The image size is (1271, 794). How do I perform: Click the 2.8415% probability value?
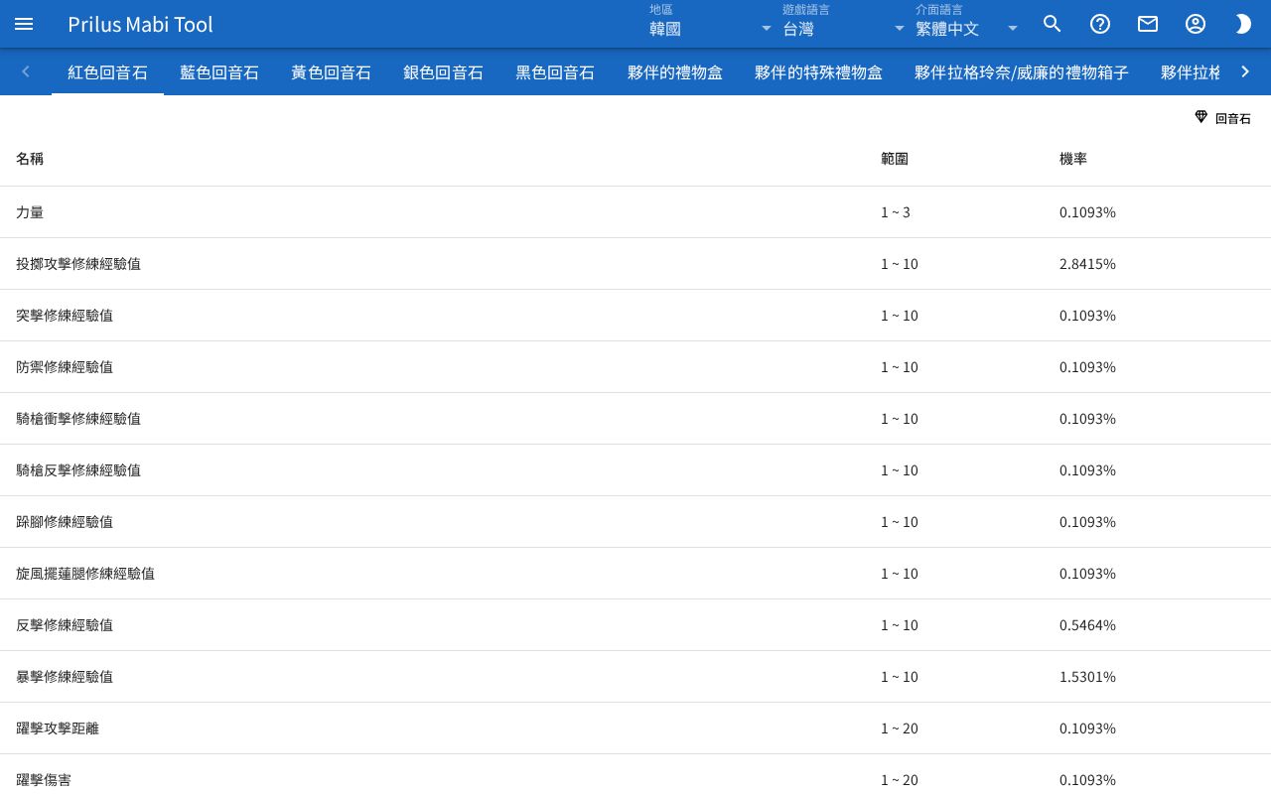(x=1087, y=264)
